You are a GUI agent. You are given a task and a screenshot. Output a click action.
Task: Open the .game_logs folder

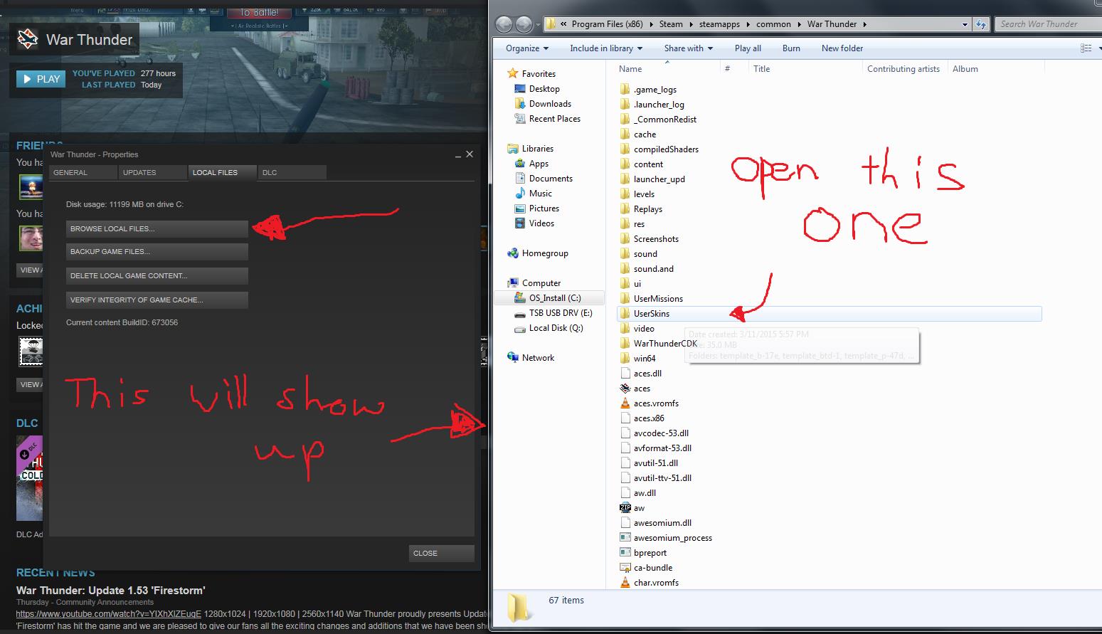[655, 90]
